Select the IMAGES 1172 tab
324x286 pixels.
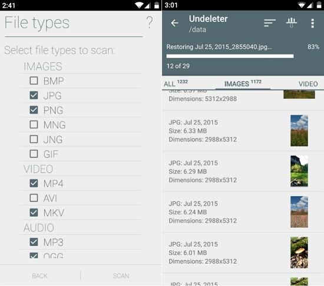pyautogui.click(x=243, y=83)
